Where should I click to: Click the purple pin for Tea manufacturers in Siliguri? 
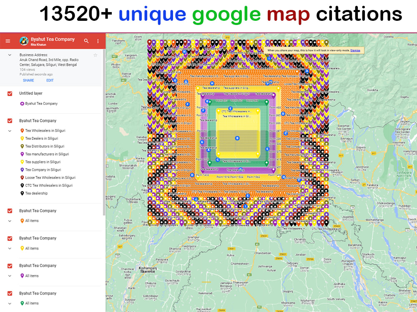tap(23, 154)
